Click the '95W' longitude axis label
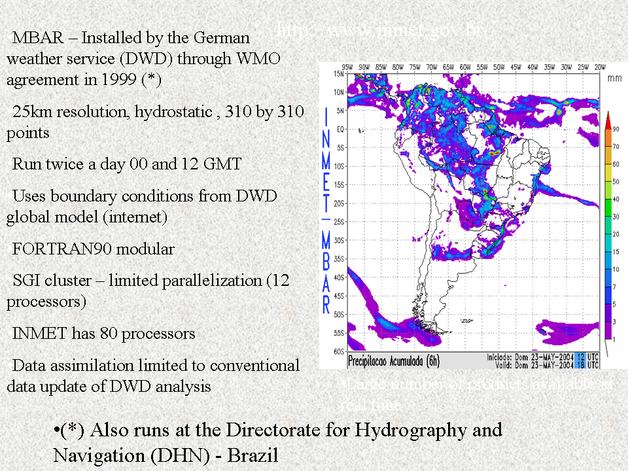This screenshot has height=471, width=628. pos(347,67)
